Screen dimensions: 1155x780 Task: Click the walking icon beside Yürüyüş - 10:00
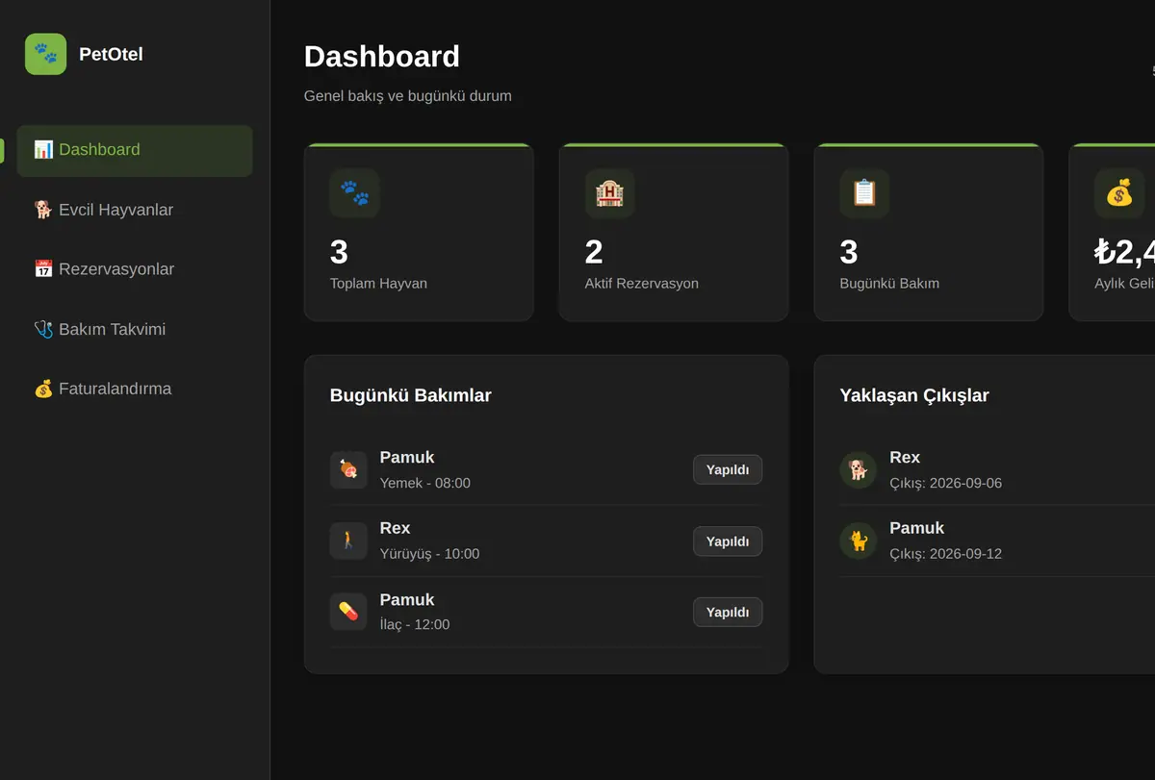point(348,541)
